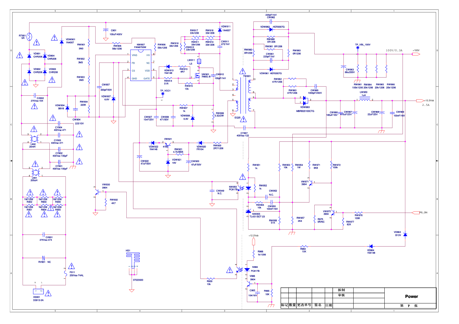The height and width of the screenshot is (324, 459).
Task: Click the VD964 1N4148 diode symbol
Action: pyautogui.click(x=371, y=247)
